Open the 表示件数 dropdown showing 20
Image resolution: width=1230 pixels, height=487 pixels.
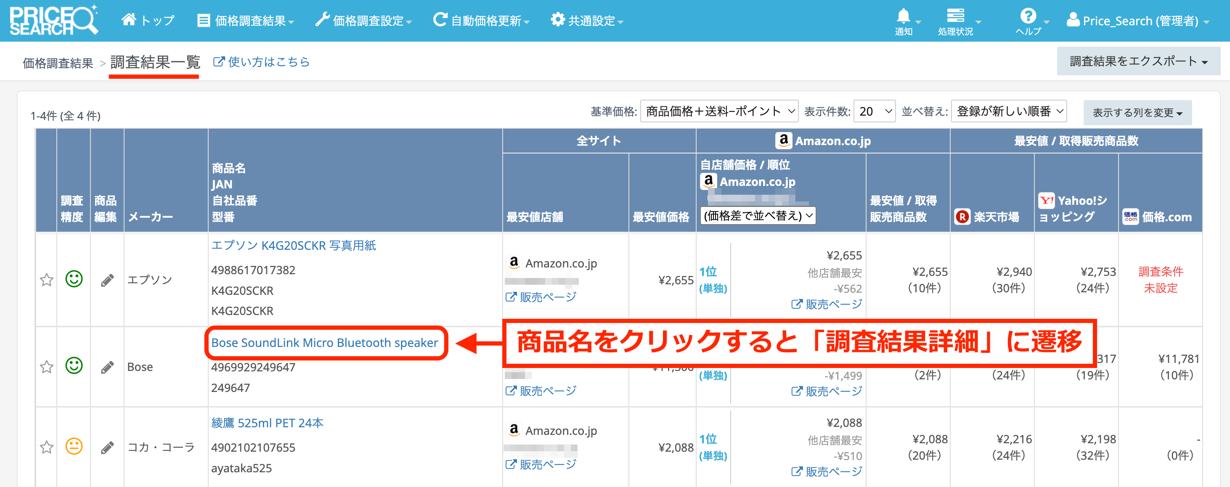[x=874, y=111]
